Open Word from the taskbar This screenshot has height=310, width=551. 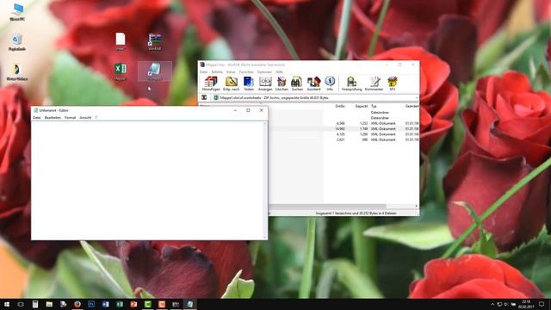coord(105,304)
